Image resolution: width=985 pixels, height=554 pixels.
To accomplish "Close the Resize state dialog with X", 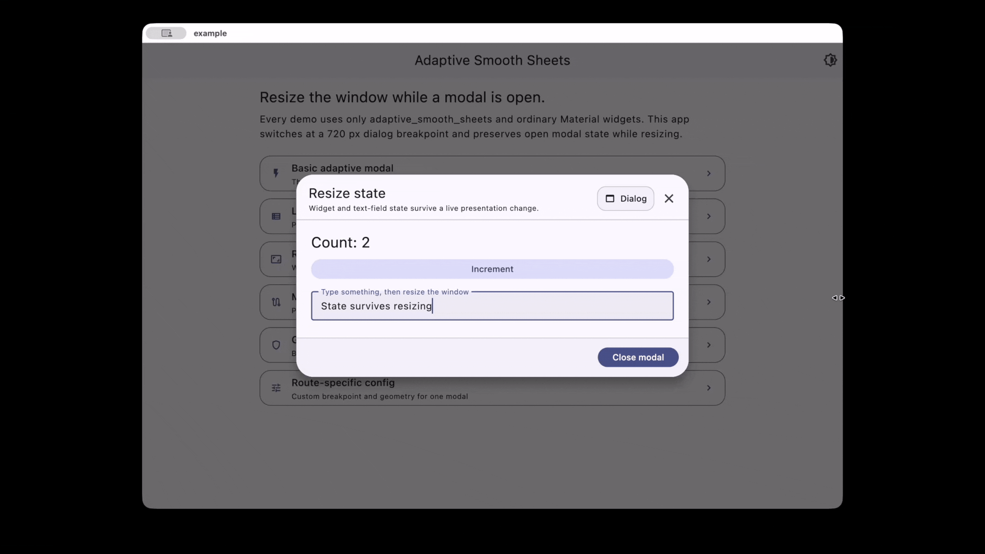I will point(669,198).
